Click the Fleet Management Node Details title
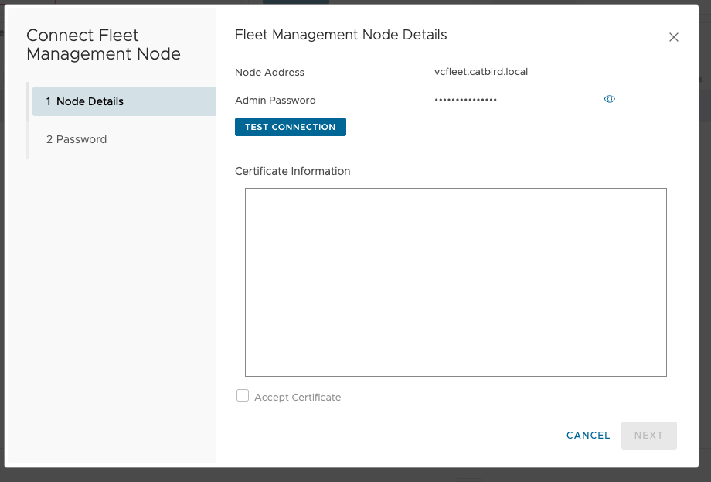711x482 pixels. 341,35
